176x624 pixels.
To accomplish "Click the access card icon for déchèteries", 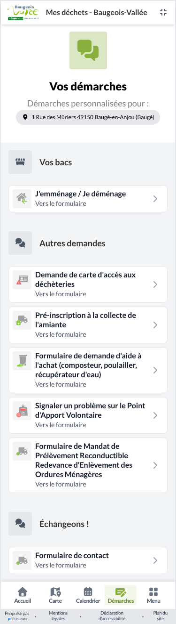I will [22, 280].
